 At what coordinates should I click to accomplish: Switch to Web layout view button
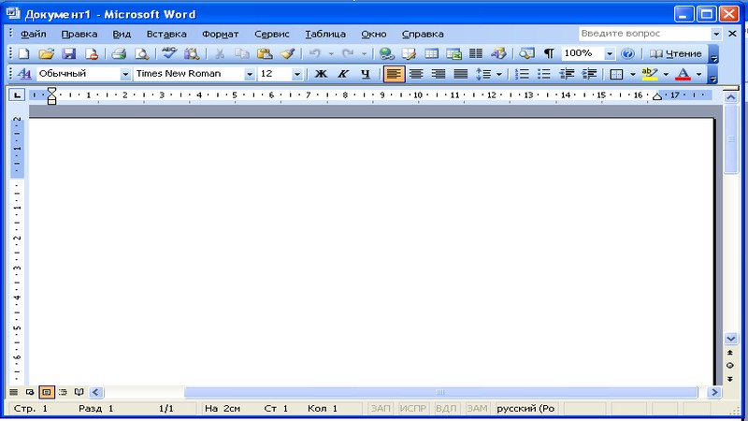click(x=30, y=392)
